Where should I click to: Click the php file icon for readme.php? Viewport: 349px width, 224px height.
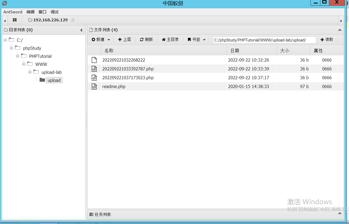[x=94, y=86]
